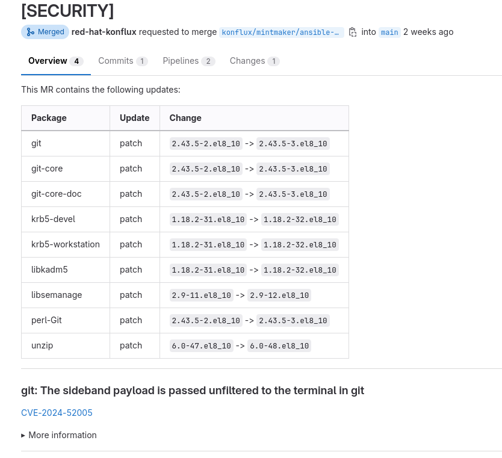Screen dimensions: 502x458
Task: Click the libsemanage new version 2.9-12.el8_10
Action: (279, 295)
